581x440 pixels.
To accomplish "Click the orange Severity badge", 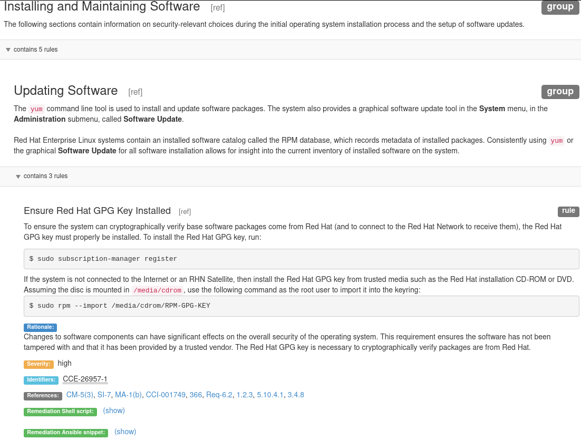I will tap(38, 364).
